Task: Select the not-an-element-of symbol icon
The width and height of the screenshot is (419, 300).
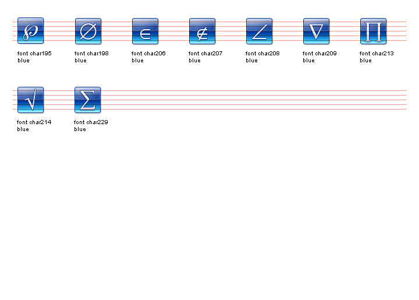Action: (202, 31)
